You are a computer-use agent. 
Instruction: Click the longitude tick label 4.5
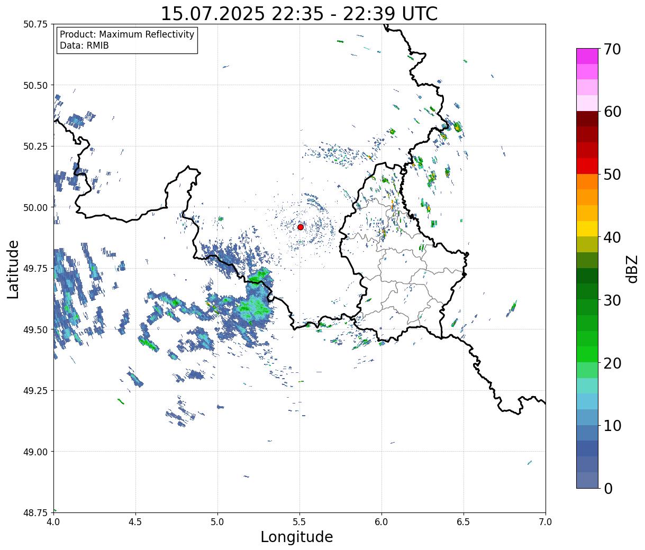coord(135,522)
